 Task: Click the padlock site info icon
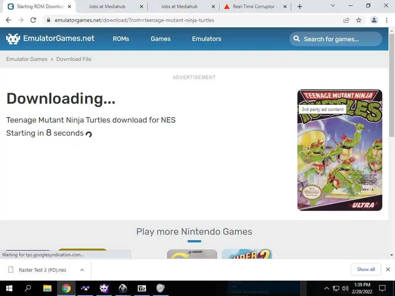point(49,20)
